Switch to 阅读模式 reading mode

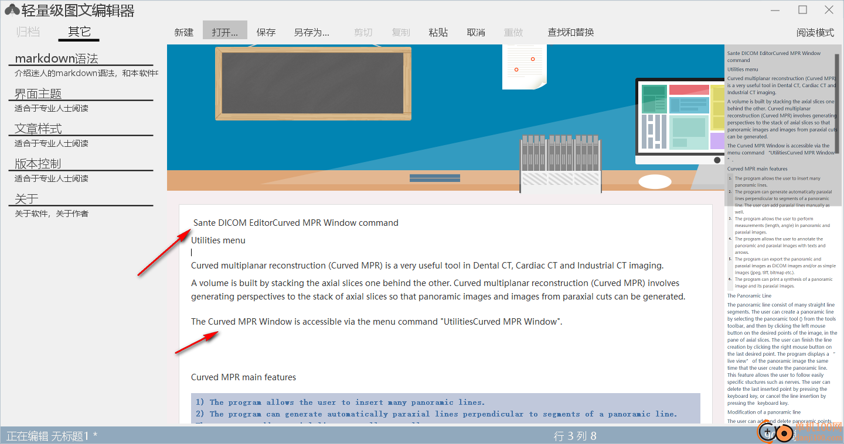(x=815, y=32)
